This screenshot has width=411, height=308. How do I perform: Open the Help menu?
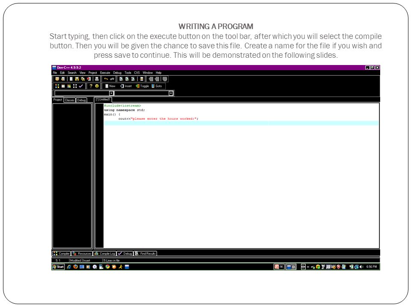[x=158, y=73]
